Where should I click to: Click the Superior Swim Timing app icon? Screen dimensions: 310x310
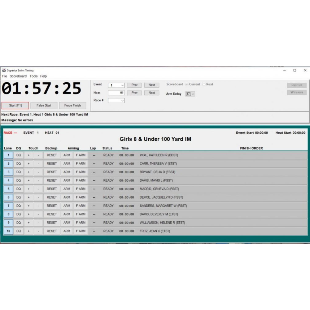pos(4,70)
